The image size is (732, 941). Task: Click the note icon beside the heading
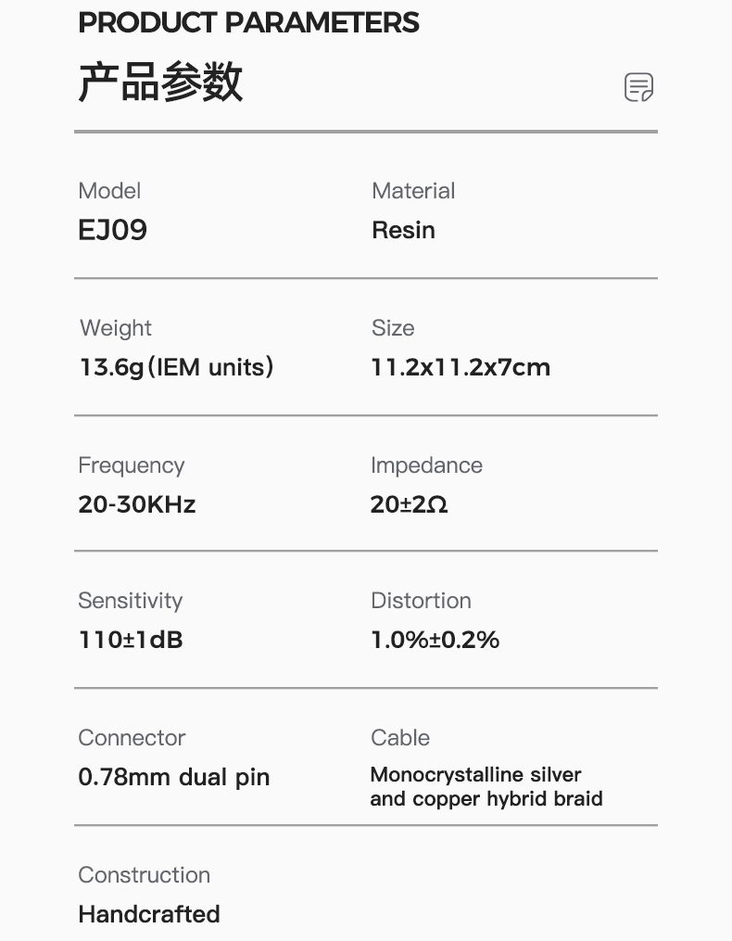point(638,87)
